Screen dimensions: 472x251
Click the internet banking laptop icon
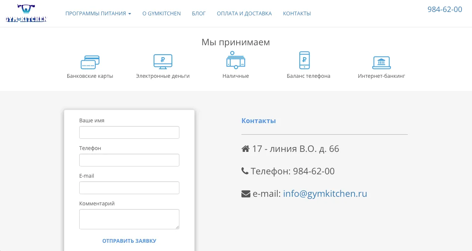382,62
